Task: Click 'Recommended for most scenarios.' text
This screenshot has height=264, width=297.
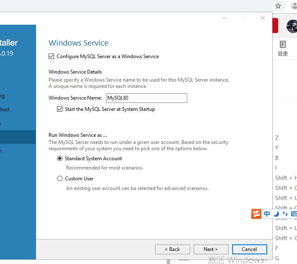Action: (105, 168)
